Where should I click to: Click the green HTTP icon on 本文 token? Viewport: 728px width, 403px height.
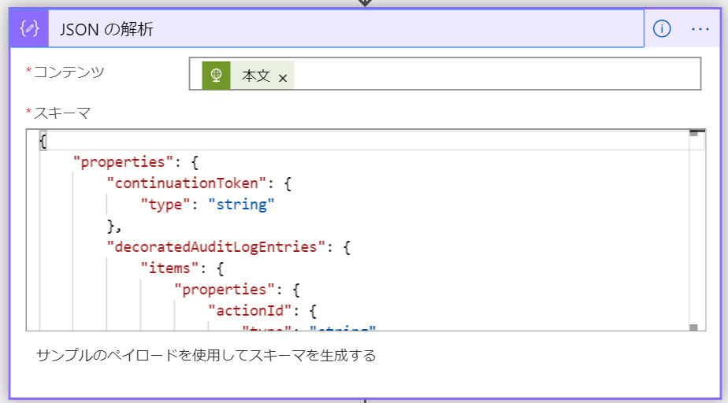(x=216, y=75)
